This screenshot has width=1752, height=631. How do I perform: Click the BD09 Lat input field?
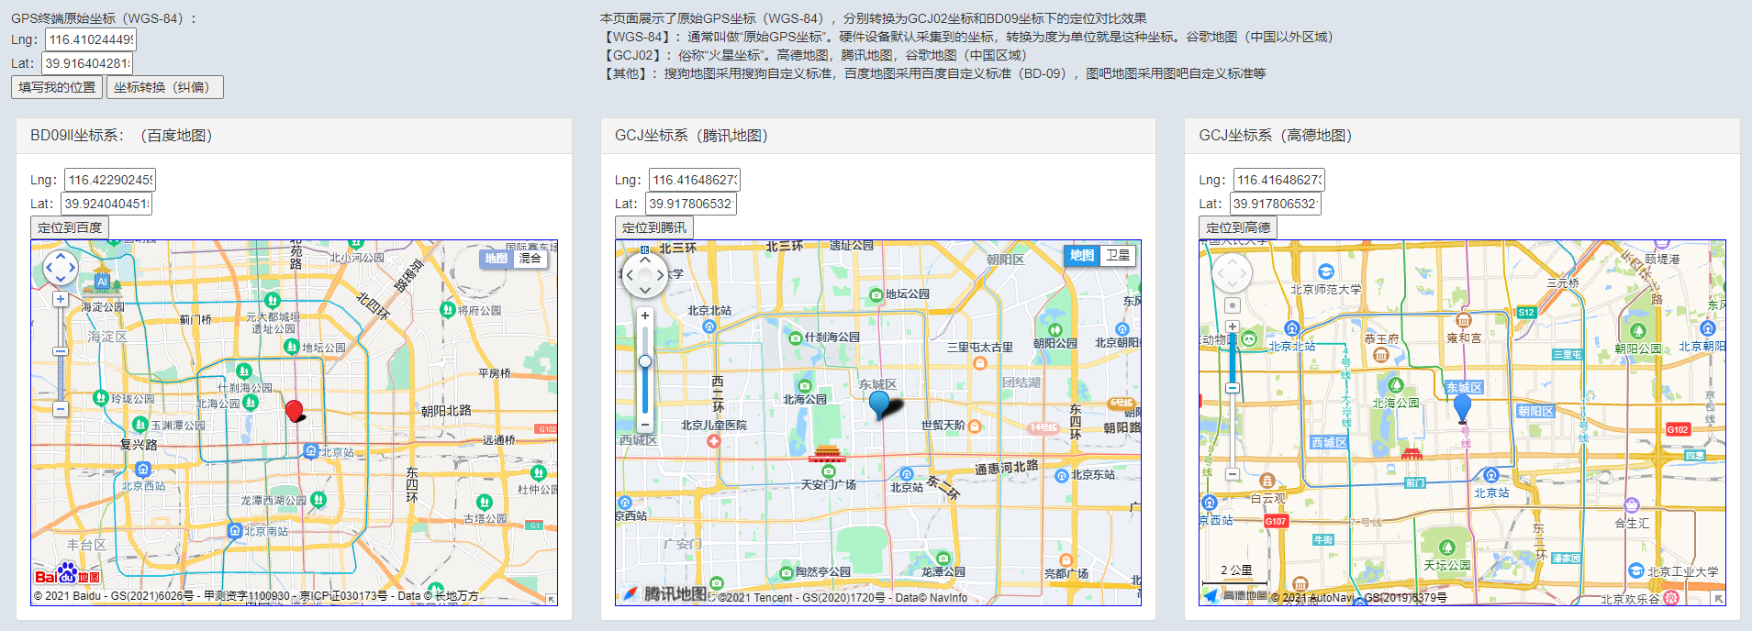(106, 204)
